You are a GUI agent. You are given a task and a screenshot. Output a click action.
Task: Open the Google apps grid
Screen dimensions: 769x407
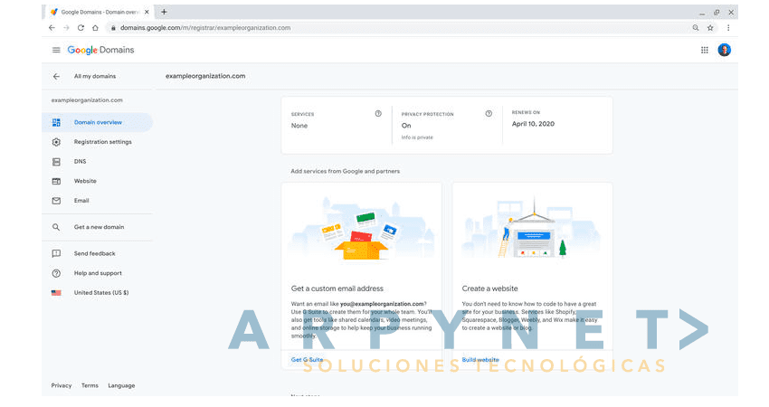[704, 50]
